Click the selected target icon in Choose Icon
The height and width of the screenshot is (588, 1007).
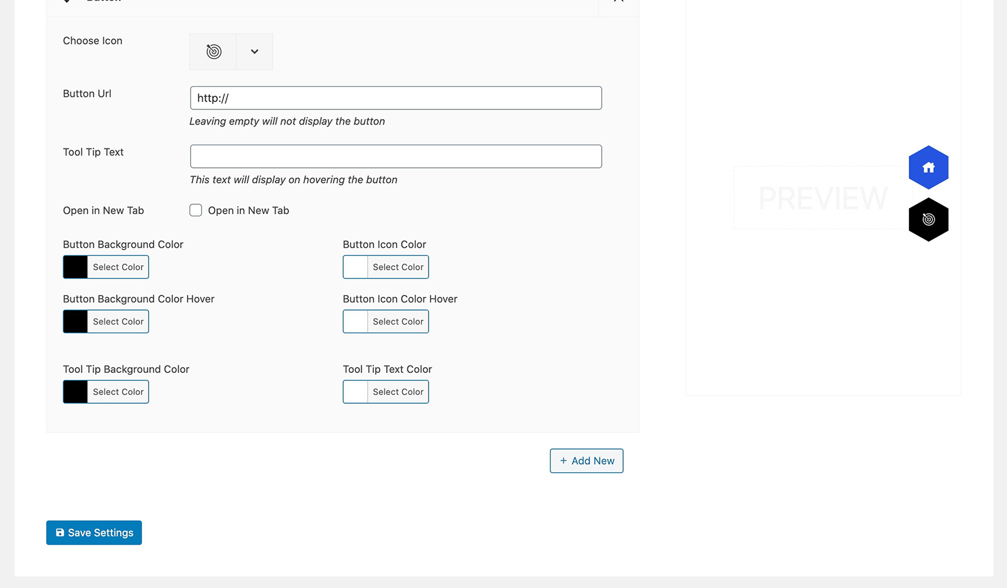[213, 52]
